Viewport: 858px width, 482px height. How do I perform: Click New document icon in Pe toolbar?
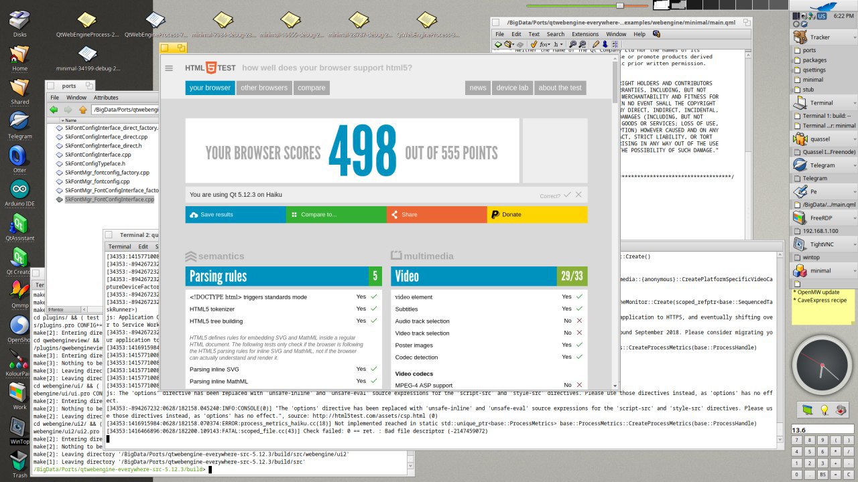tap(498, 44)
